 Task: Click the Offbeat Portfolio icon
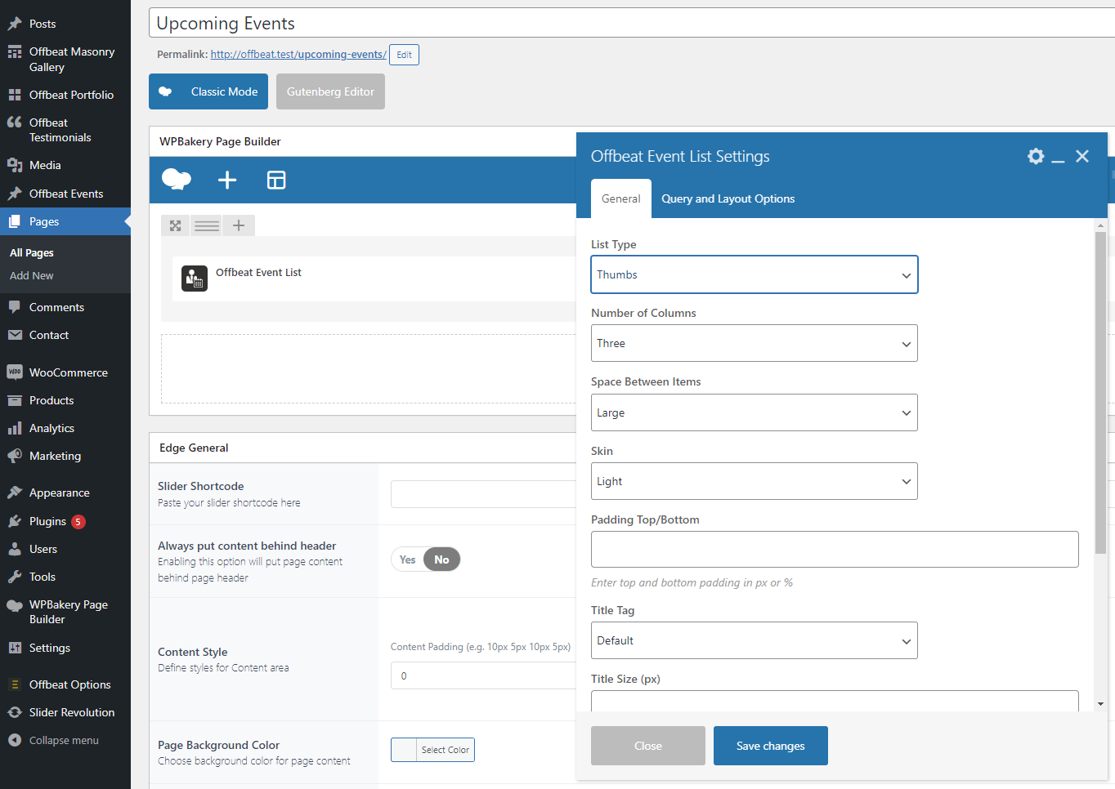coord(15,95)
